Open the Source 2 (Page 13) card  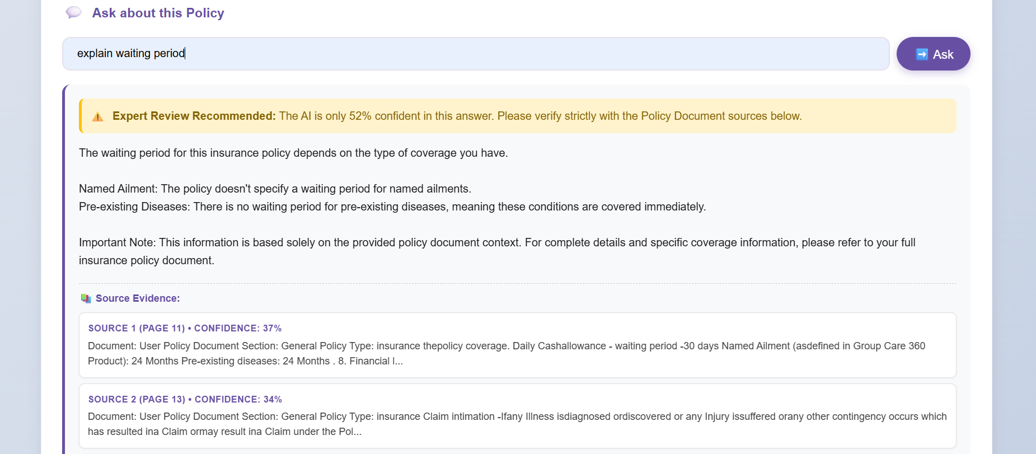(518, 416)
